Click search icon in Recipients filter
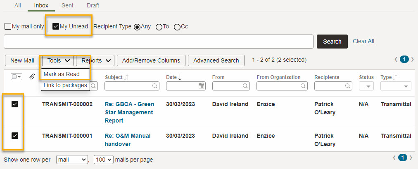 coord(347,86)
